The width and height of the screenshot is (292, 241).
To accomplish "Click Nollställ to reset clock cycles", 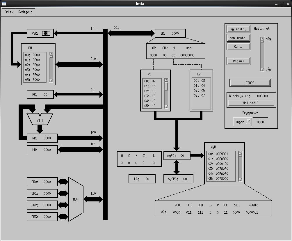I will (x=251, y=103).
